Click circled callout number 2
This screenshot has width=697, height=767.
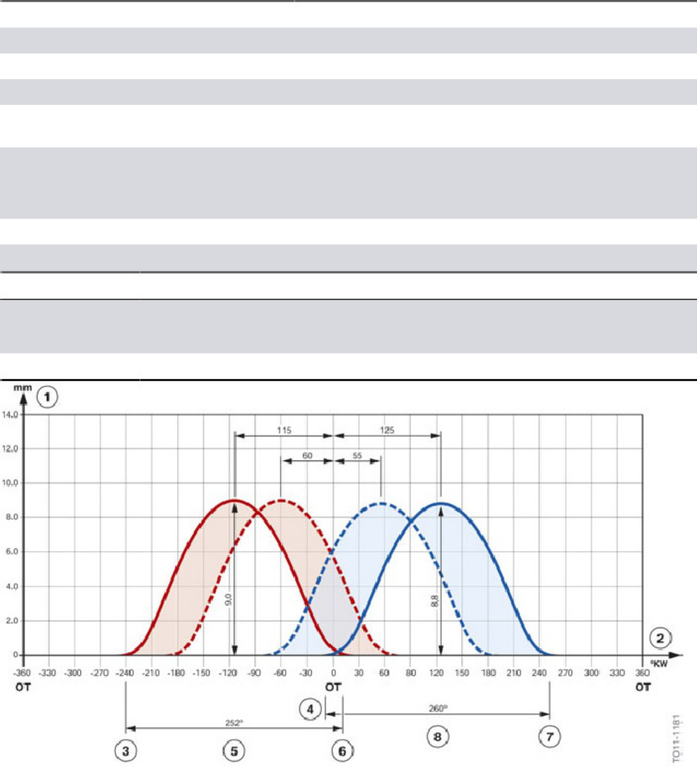pyautogui.click(x=661, y=638)
